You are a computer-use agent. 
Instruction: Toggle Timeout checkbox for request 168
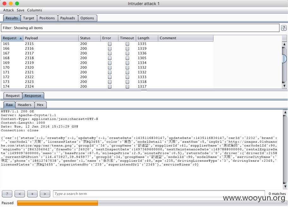[x=127, y=58]
